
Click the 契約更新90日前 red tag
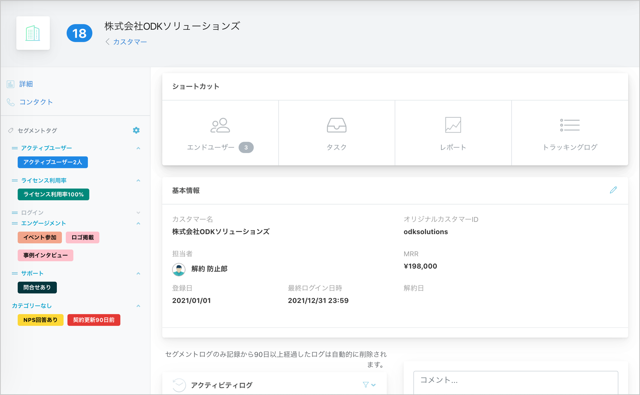pyautogui.click(x=94, y=320)
